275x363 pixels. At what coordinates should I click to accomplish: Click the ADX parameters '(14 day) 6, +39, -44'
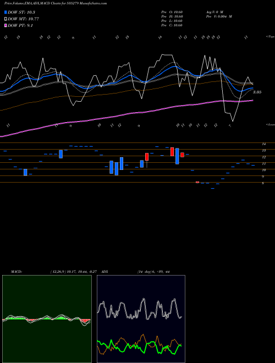click(153, 272)
